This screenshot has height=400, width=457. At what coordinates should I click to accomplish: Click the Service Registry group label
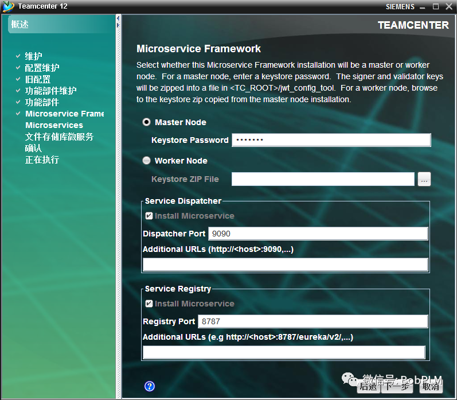[178, 289]
